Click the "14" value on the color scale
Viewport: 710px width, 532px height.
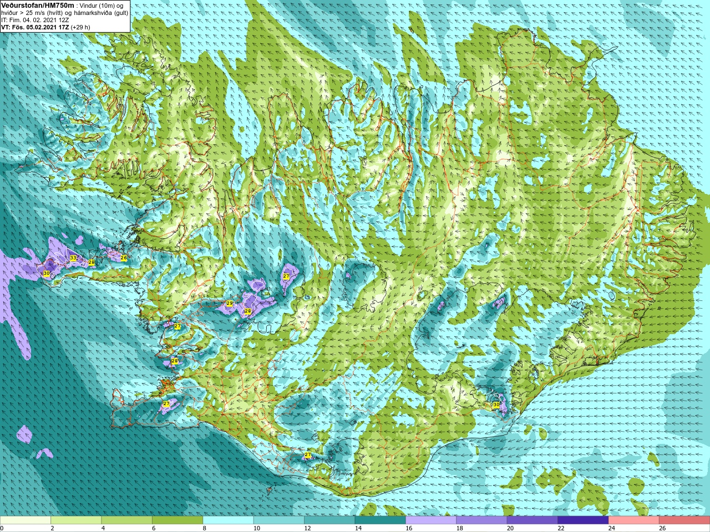[358, 528]
